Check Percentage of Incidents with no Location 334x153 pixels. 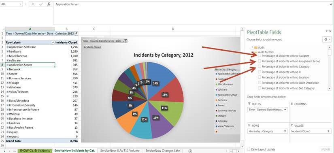pos(260,77)
